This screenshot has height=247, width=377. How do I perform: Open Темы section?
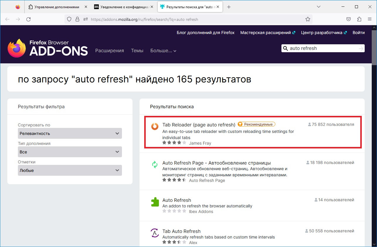click(137, 50)
